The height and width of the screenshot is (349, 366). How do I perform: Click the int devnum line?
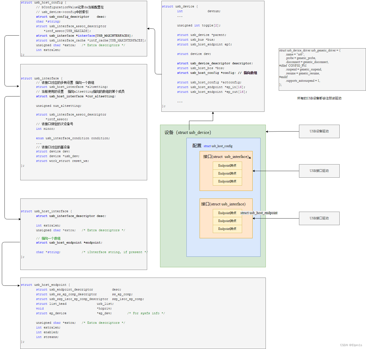pos(199,11)
